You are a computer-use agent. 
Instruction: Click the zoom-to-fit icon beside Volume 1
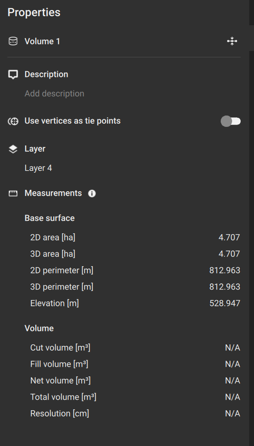(x=232, y=41)
